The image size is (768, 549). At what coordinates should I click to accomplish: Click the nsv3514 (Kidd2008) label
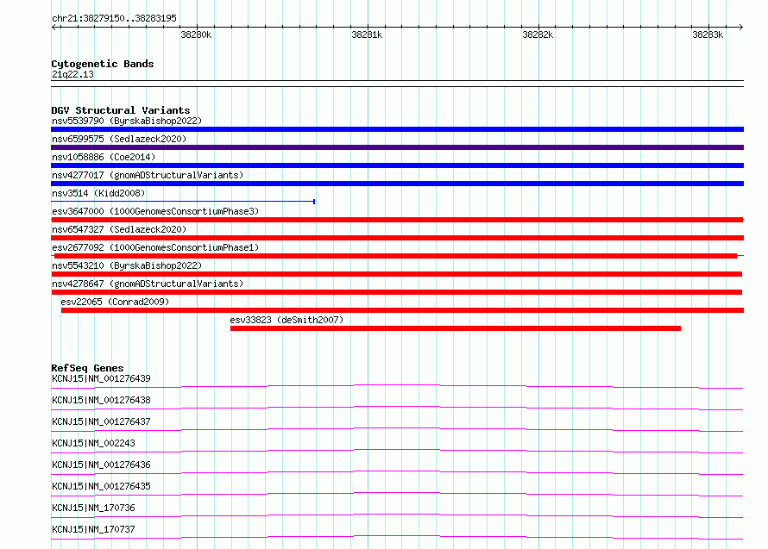(x=98, y=193)
